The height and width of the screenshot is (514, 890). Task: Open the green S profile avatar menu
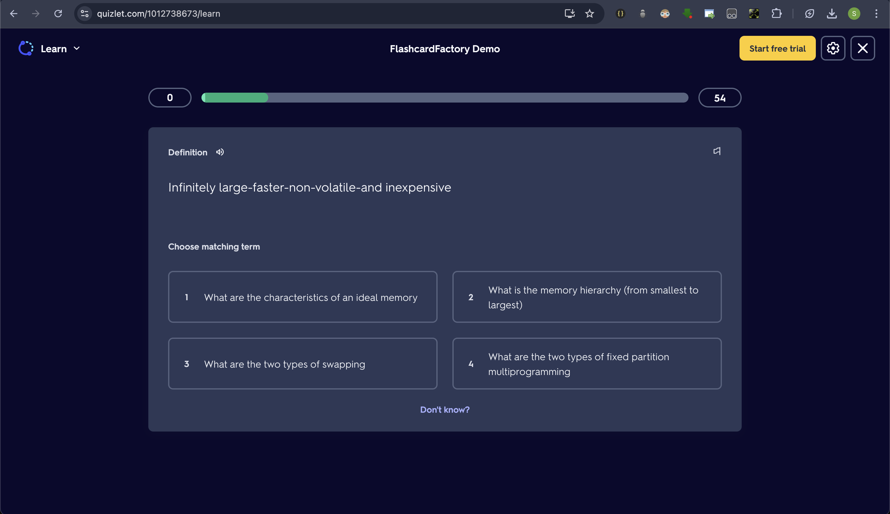tap(854, 14)
